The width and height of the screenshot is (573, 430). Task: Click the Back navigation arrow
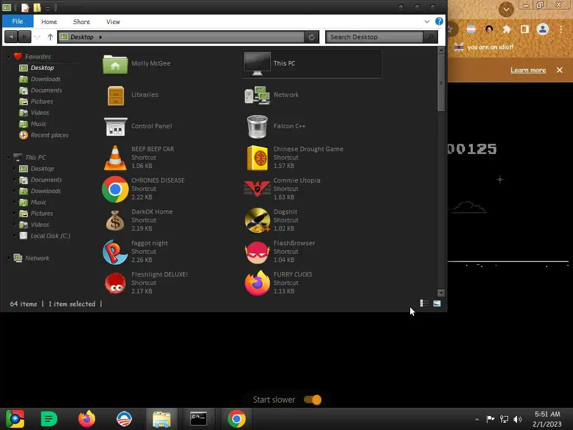[11, 37]
